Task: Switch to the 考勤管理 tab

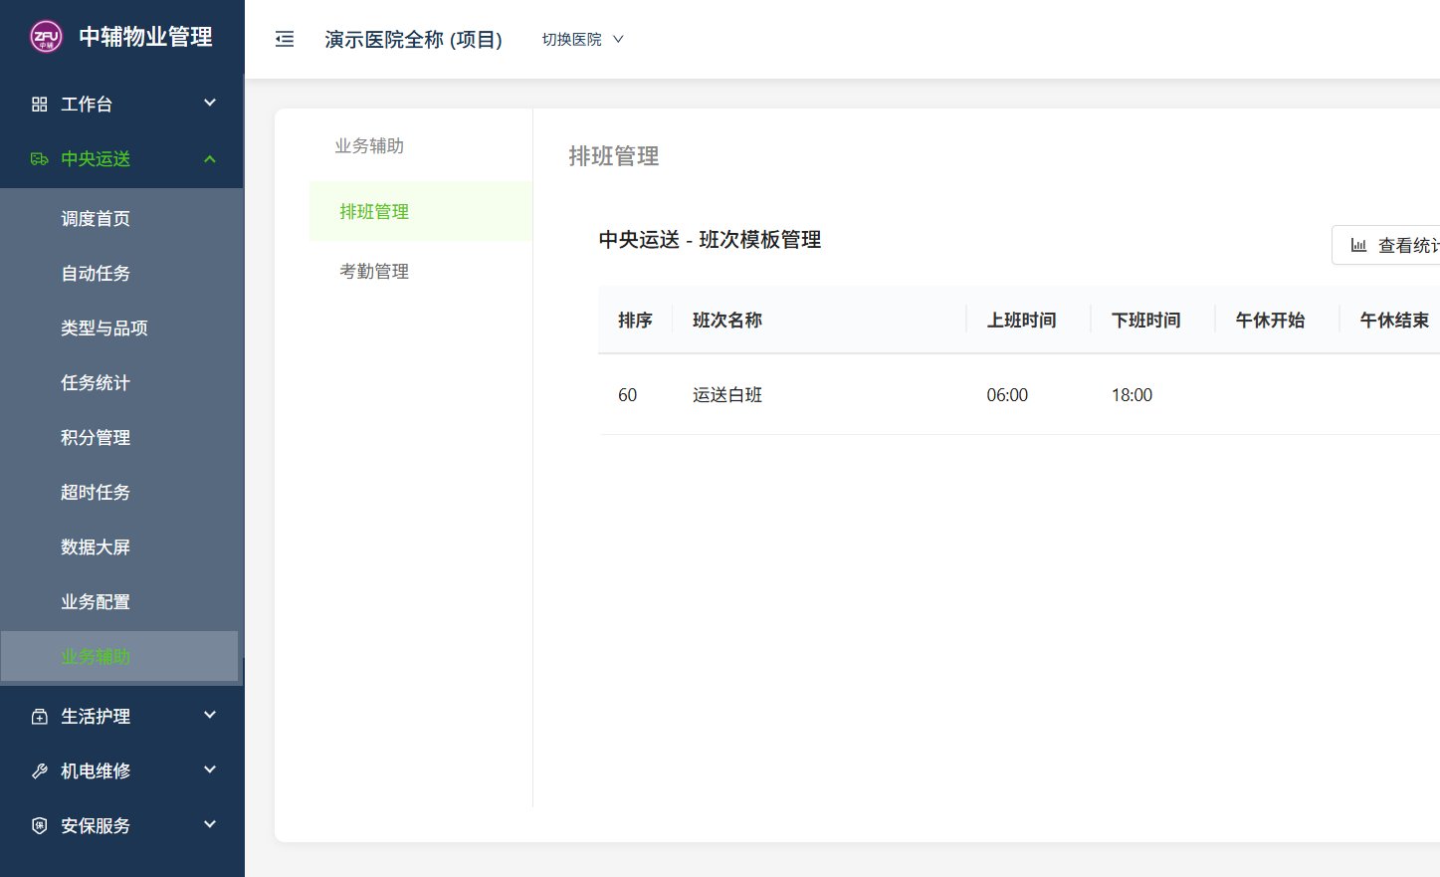Action: (x=421, y=271)
